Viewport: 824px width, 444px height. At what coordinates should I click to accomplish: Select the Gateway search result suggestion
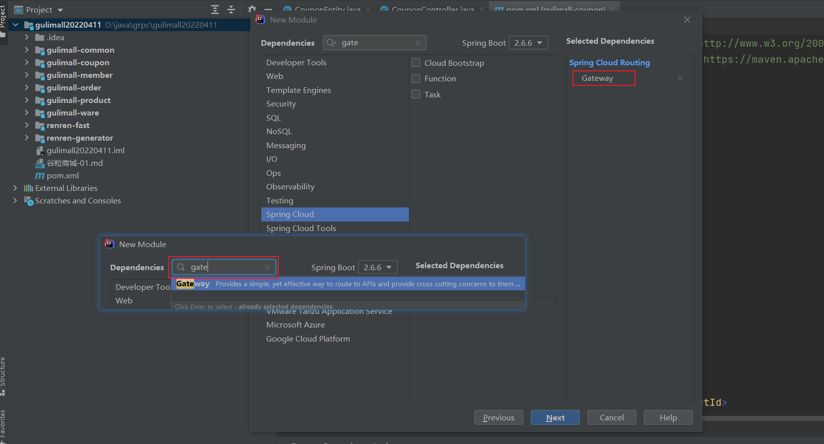coord(348,284)
